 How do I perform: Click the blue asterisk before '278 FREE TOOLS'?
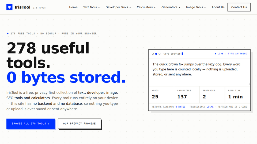pyautogui.click(x=7, y=34)
